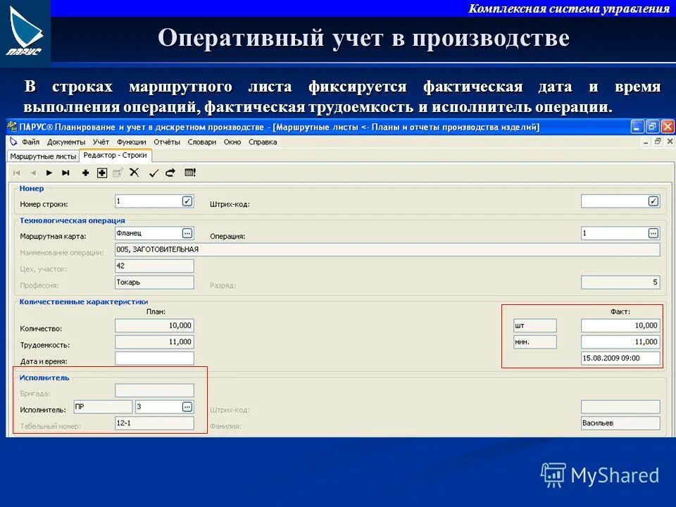Toggle the checkbox beside Номер строки

188,200
